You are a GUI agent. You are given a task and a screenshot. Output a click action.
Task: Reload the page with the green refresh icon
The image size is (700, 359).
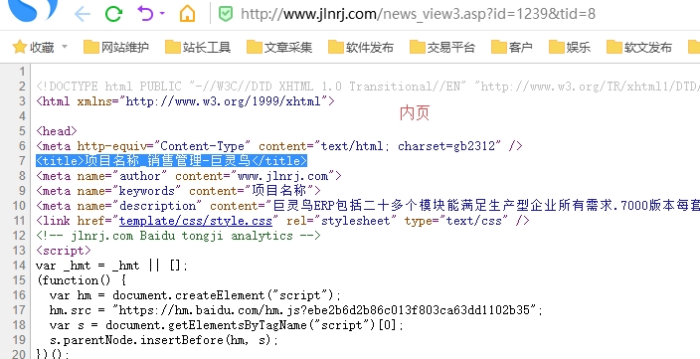pyautogui.click(x=113, y=14)
